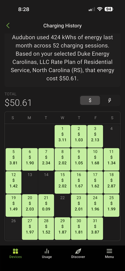The width and height of the screenshot is (125, 271).
Task: Switch calendar to energy lightning view
Action: [x=110, y=100]
